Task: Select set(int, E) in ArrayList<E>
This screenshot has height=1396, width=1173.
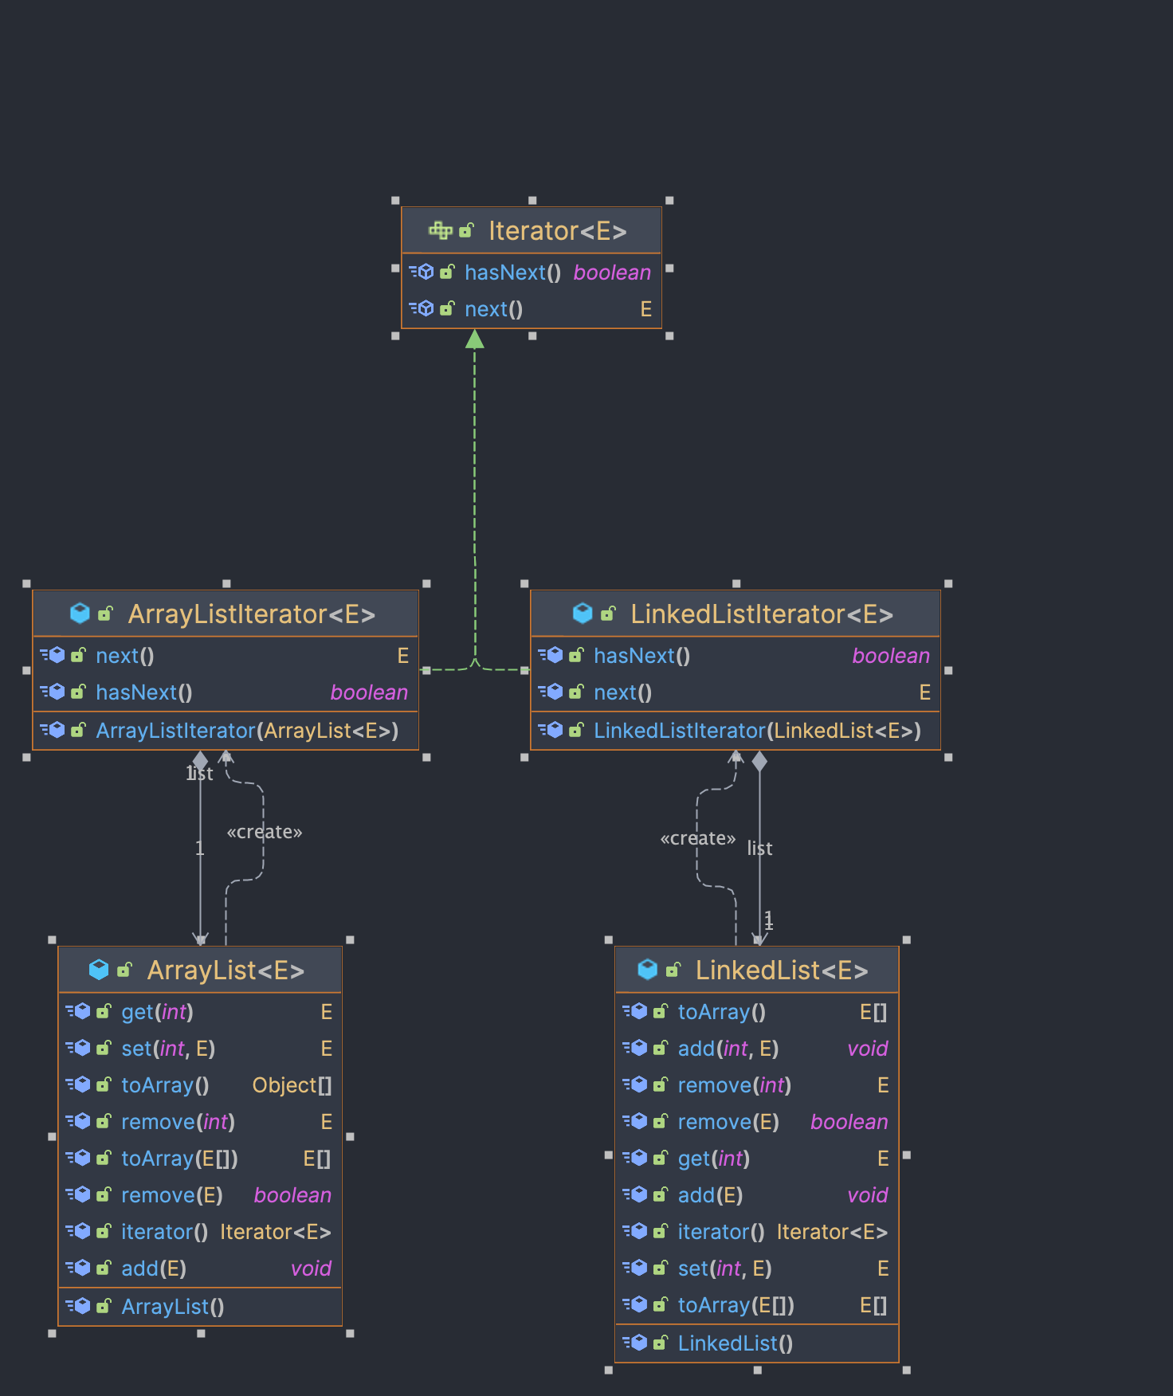Action: pos(200,1049)
